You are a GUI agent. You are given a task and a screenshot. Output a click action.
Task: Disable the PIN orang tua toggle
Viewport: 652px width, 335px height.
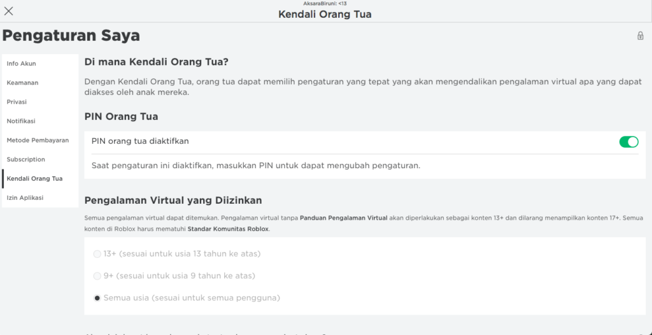point(628,141)
